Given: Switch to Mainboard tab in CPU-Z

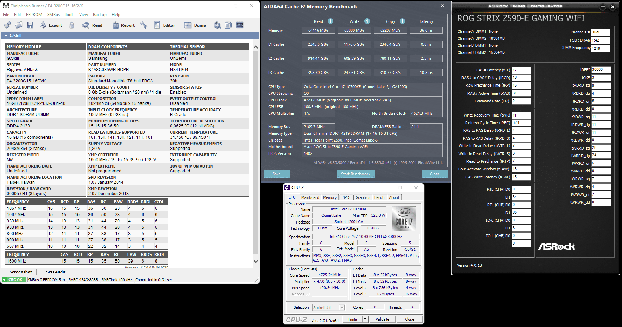Looking at the screenshot, I should tap(310, 197).
